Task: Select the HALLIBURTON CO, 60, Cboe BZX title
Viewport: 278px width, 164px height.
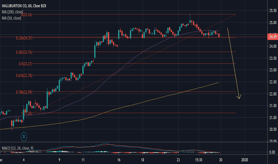Action: (24, 6)
